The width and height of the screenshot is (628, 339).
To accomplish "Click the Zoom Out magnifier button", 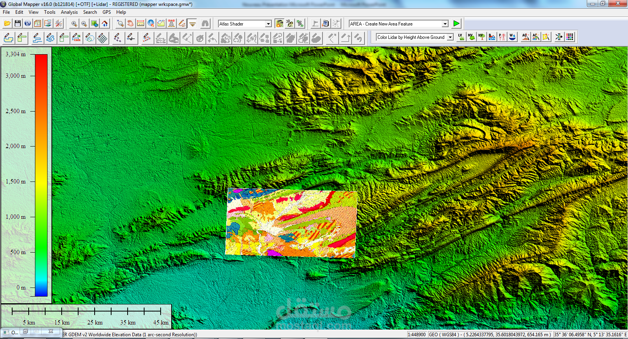I will pos(84,24).
